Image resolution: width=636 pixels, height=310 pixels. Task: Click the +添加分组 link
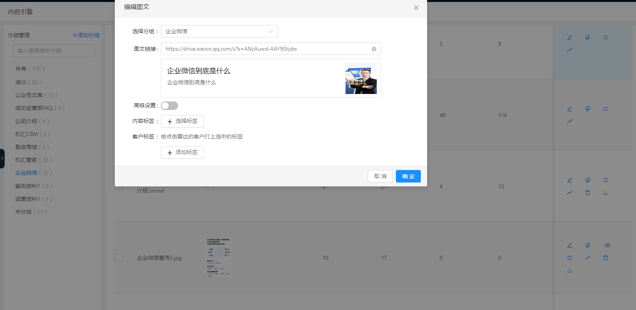(86, 35)
